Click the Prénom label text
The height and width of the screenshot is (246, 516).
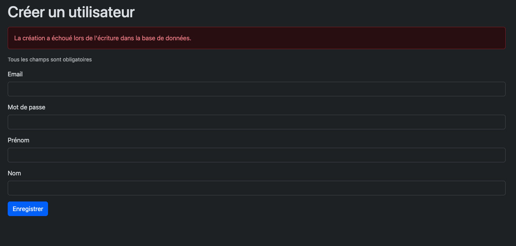(18, 140)
